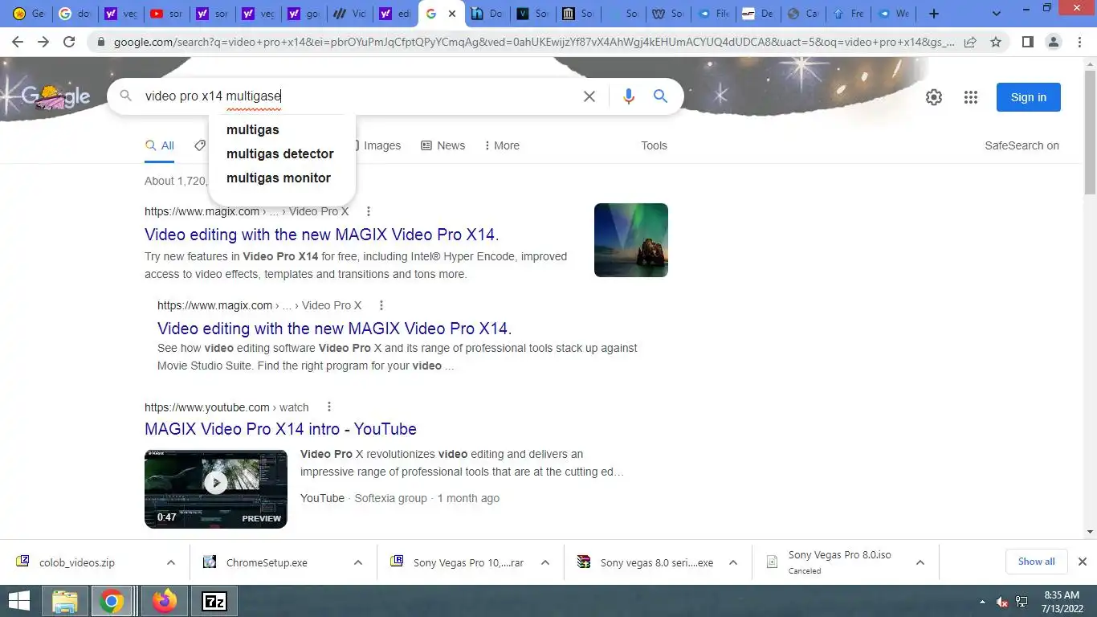Open the Google apps grid
The width and height of the screenshot is (1097, 617).
[970, 97]
